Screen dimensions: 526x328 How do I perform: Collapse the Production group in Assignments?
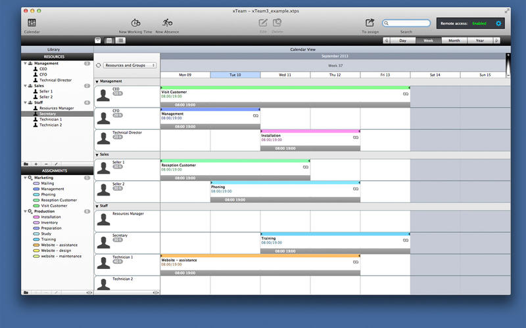point(24,211)
